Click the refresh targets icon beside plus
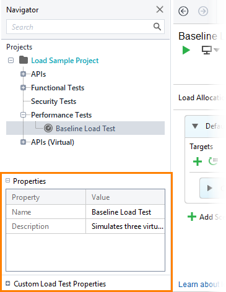Image resolution: width=226 pixels, height=292 pixels. pos(213,161)
